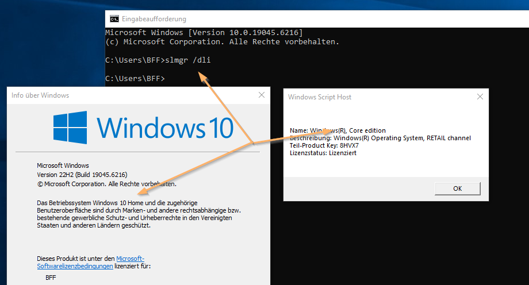This screenshot has height=285, width=529.
Task: Click the 'slmgr /dli' command line
Action: pos(158,60)
